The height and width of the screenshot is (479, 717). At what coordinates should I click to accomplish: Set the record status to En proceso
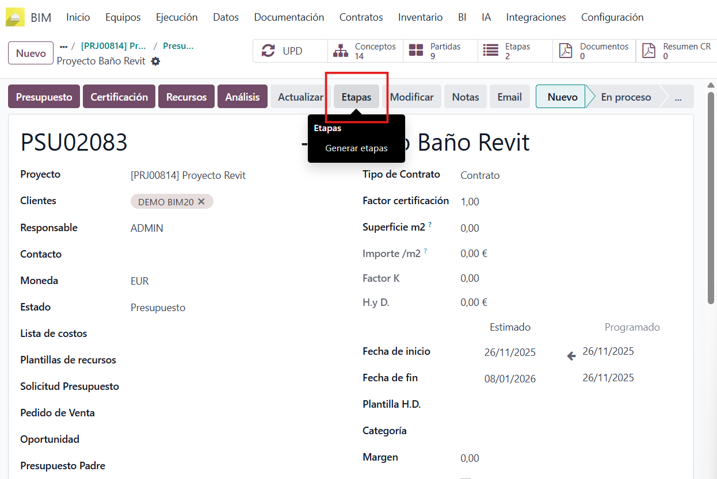pos(626,96)
